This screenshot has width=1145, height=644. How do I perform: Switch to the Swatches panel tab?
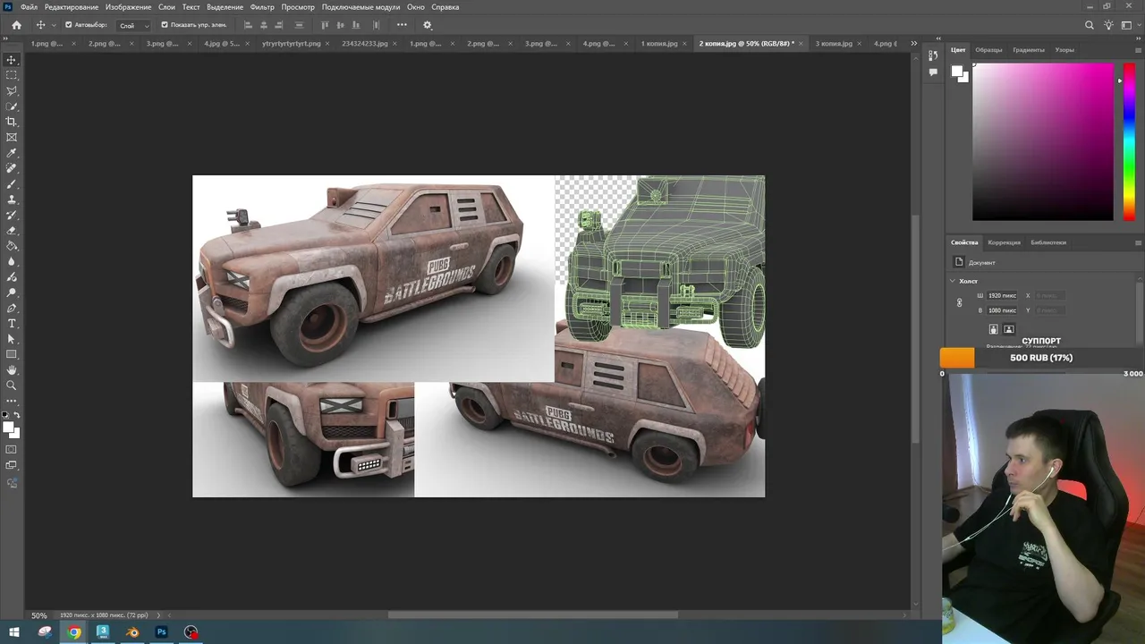[988, 50]
